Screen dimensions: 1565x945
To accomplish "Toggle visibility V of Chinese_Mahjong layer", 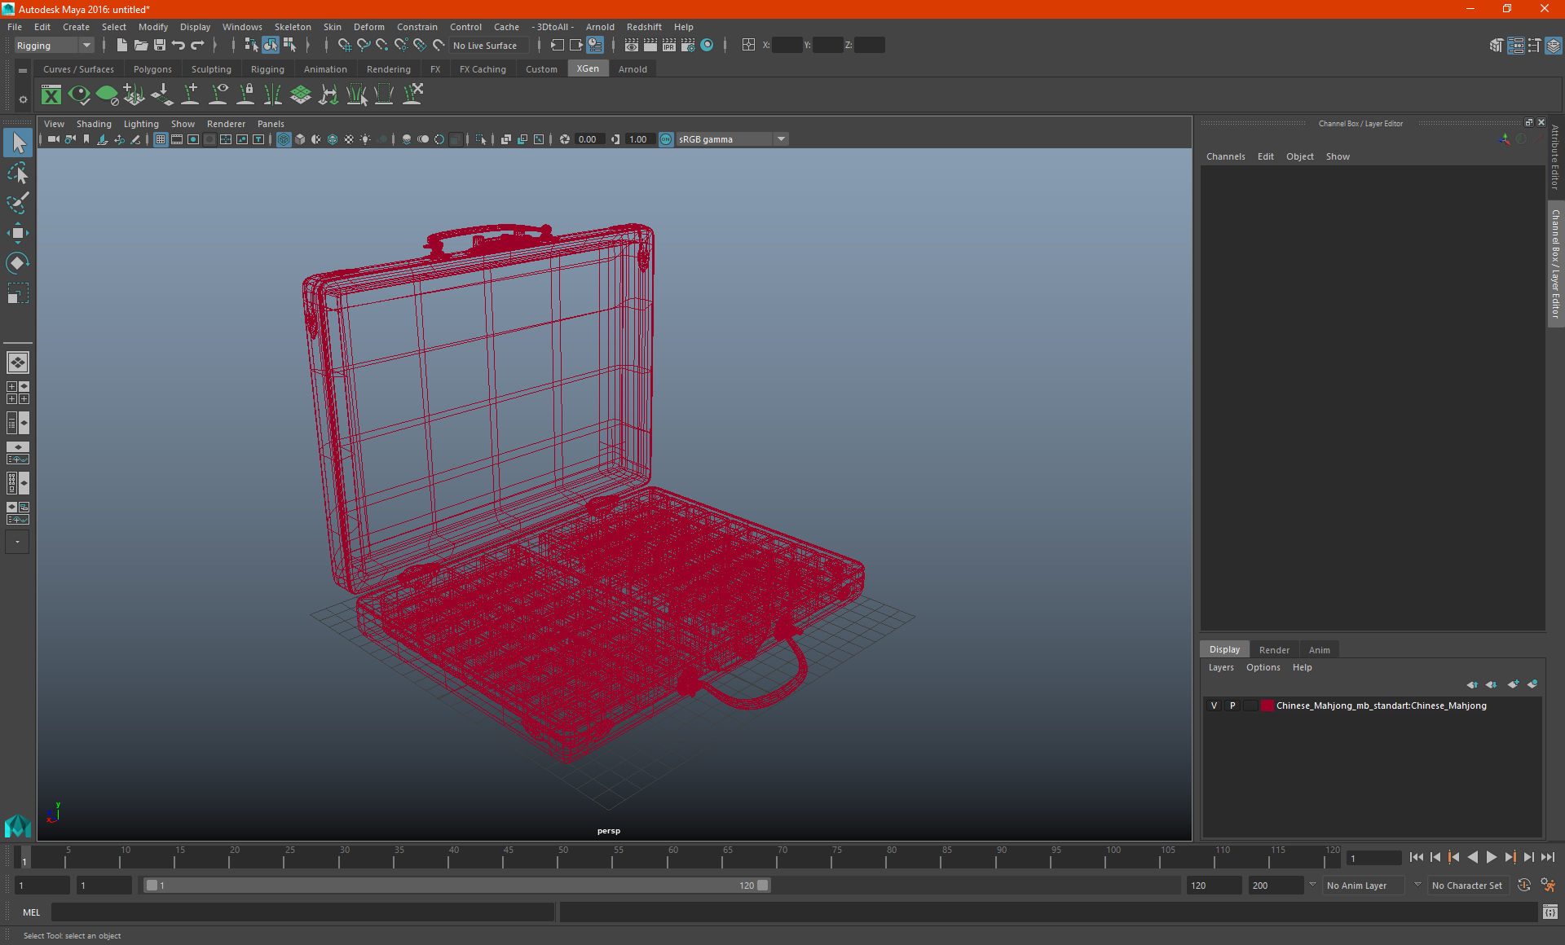I will (1214, 705).
